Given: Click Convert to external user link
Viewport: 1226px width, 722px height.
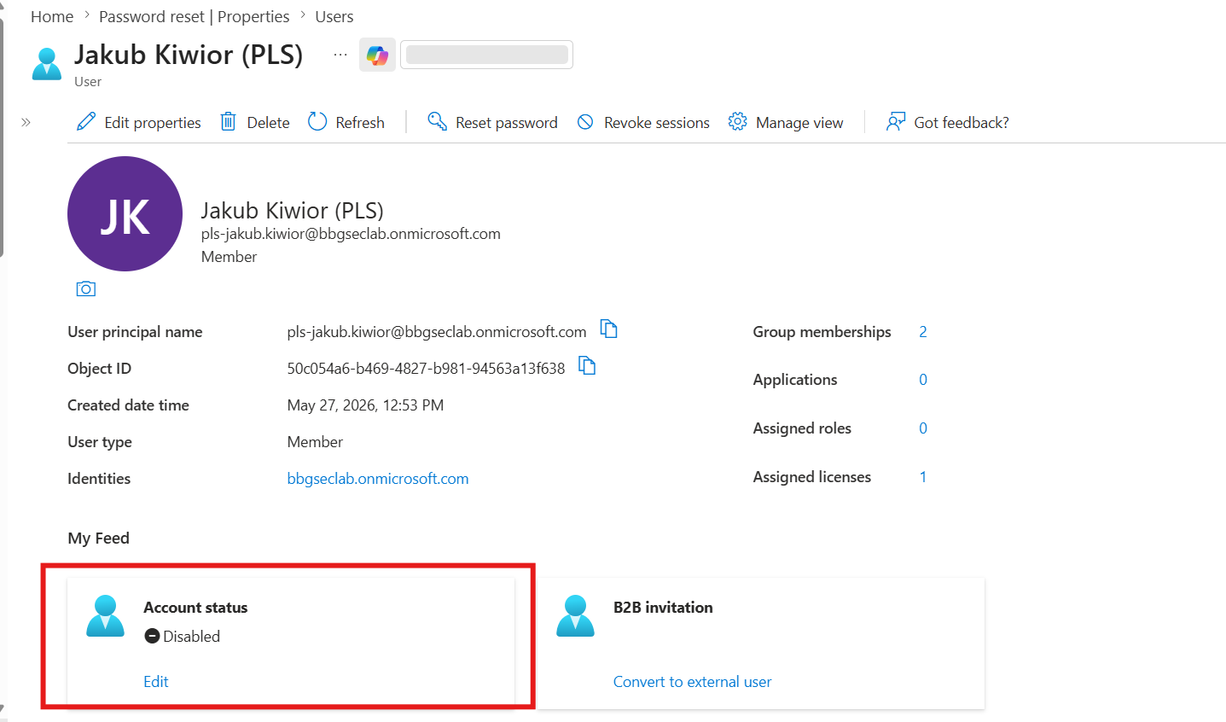Looking at the screenshot, I should 692,682.
